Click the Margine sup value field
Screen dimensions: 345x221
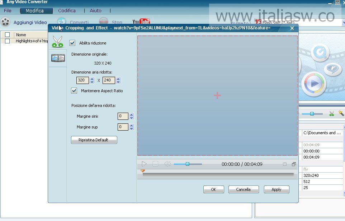(123, 127)
